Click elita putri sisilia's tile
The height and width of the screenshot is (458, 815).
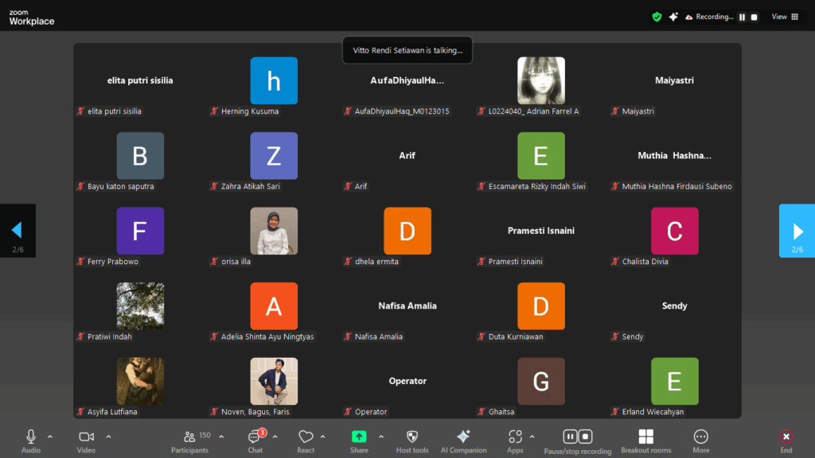click(140, 80)
